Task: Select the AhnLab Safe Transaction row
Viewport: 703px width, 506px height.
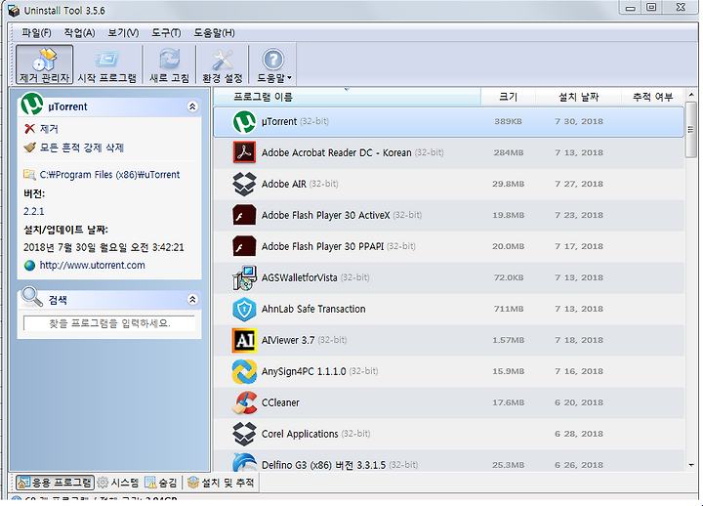Action: [449, 309]
